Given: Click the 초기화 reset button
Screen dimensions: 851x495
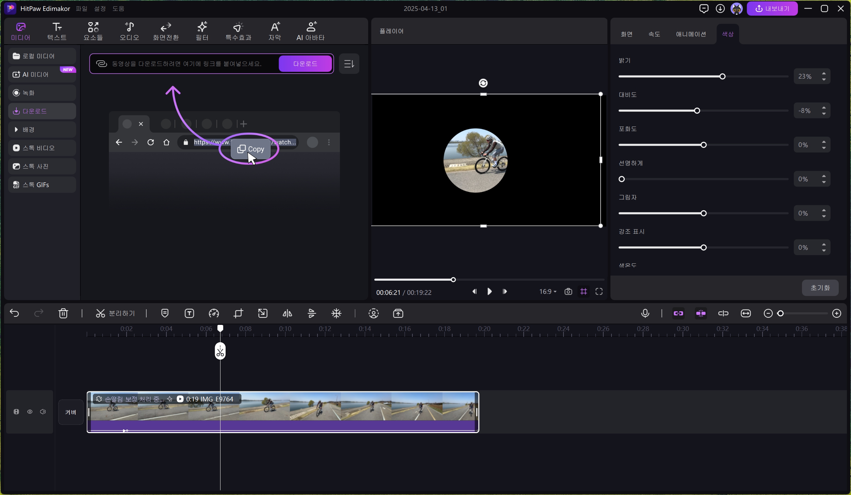Looking at the screenshot, I should (x=820, y=288).
